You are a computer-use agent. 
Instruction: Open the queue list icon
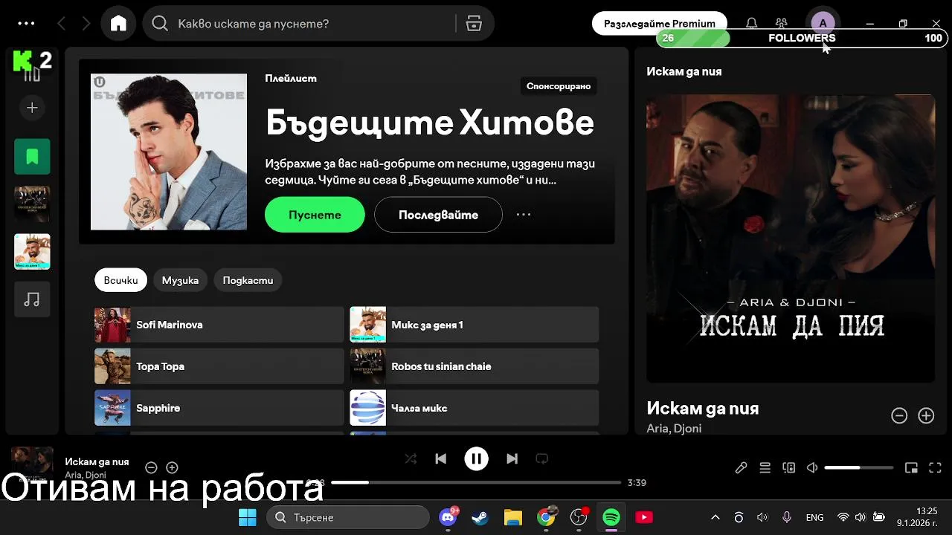765,467
